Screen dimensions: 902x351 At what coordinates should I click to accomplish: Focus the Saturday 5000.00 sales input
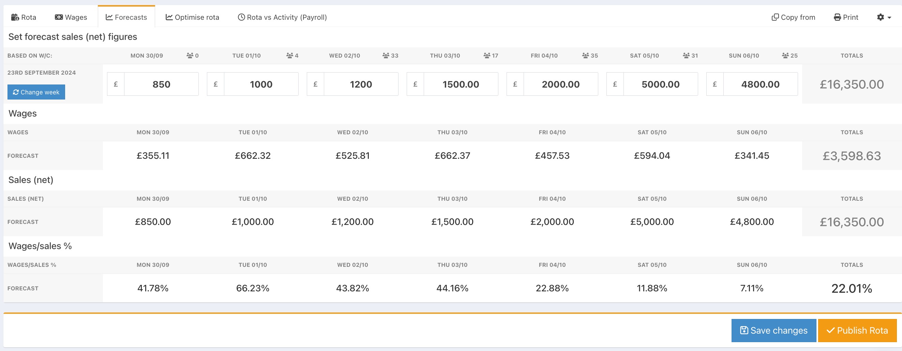660,84
